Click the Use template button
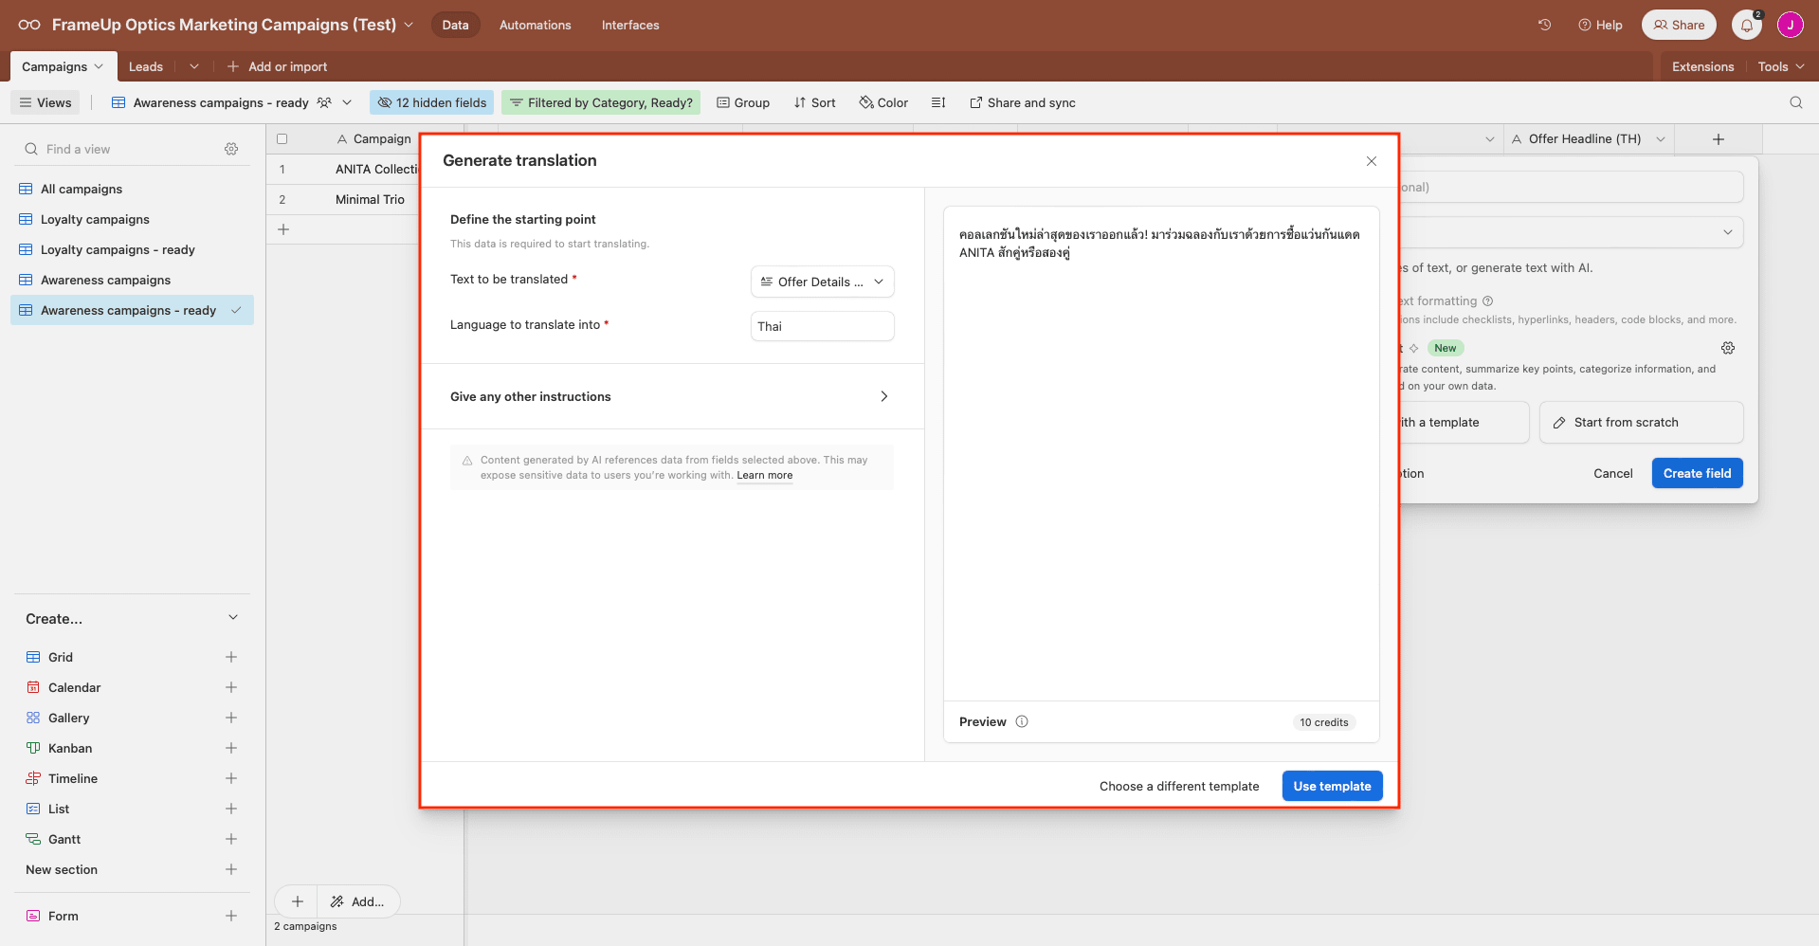Image resolution: width=1819 pixels, height=946 pixels. click(x=1331, y=786)
